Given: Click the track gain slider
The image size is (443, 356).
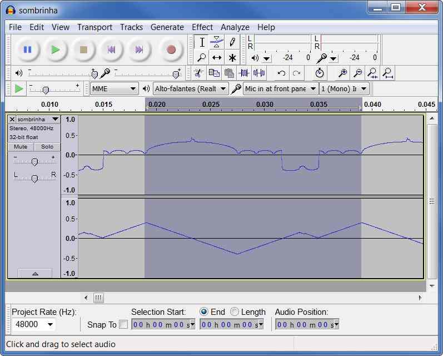Looking at the screenshot, I should click(x=34, y=162).
